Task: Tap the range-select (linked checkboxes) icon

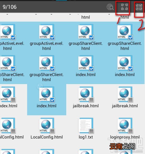Action: point(125,7)
